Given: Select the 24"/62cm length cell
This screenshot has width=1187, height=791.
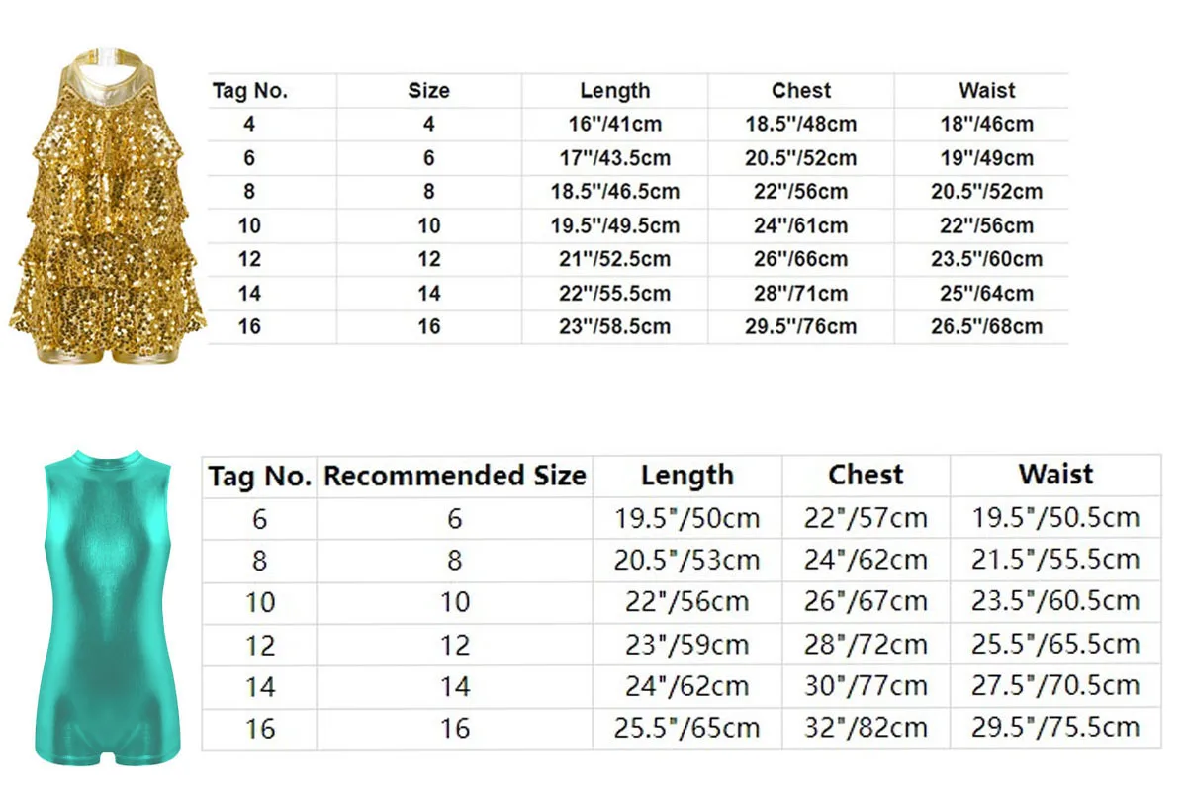Looking at the screenshot, I should (686, 686).
